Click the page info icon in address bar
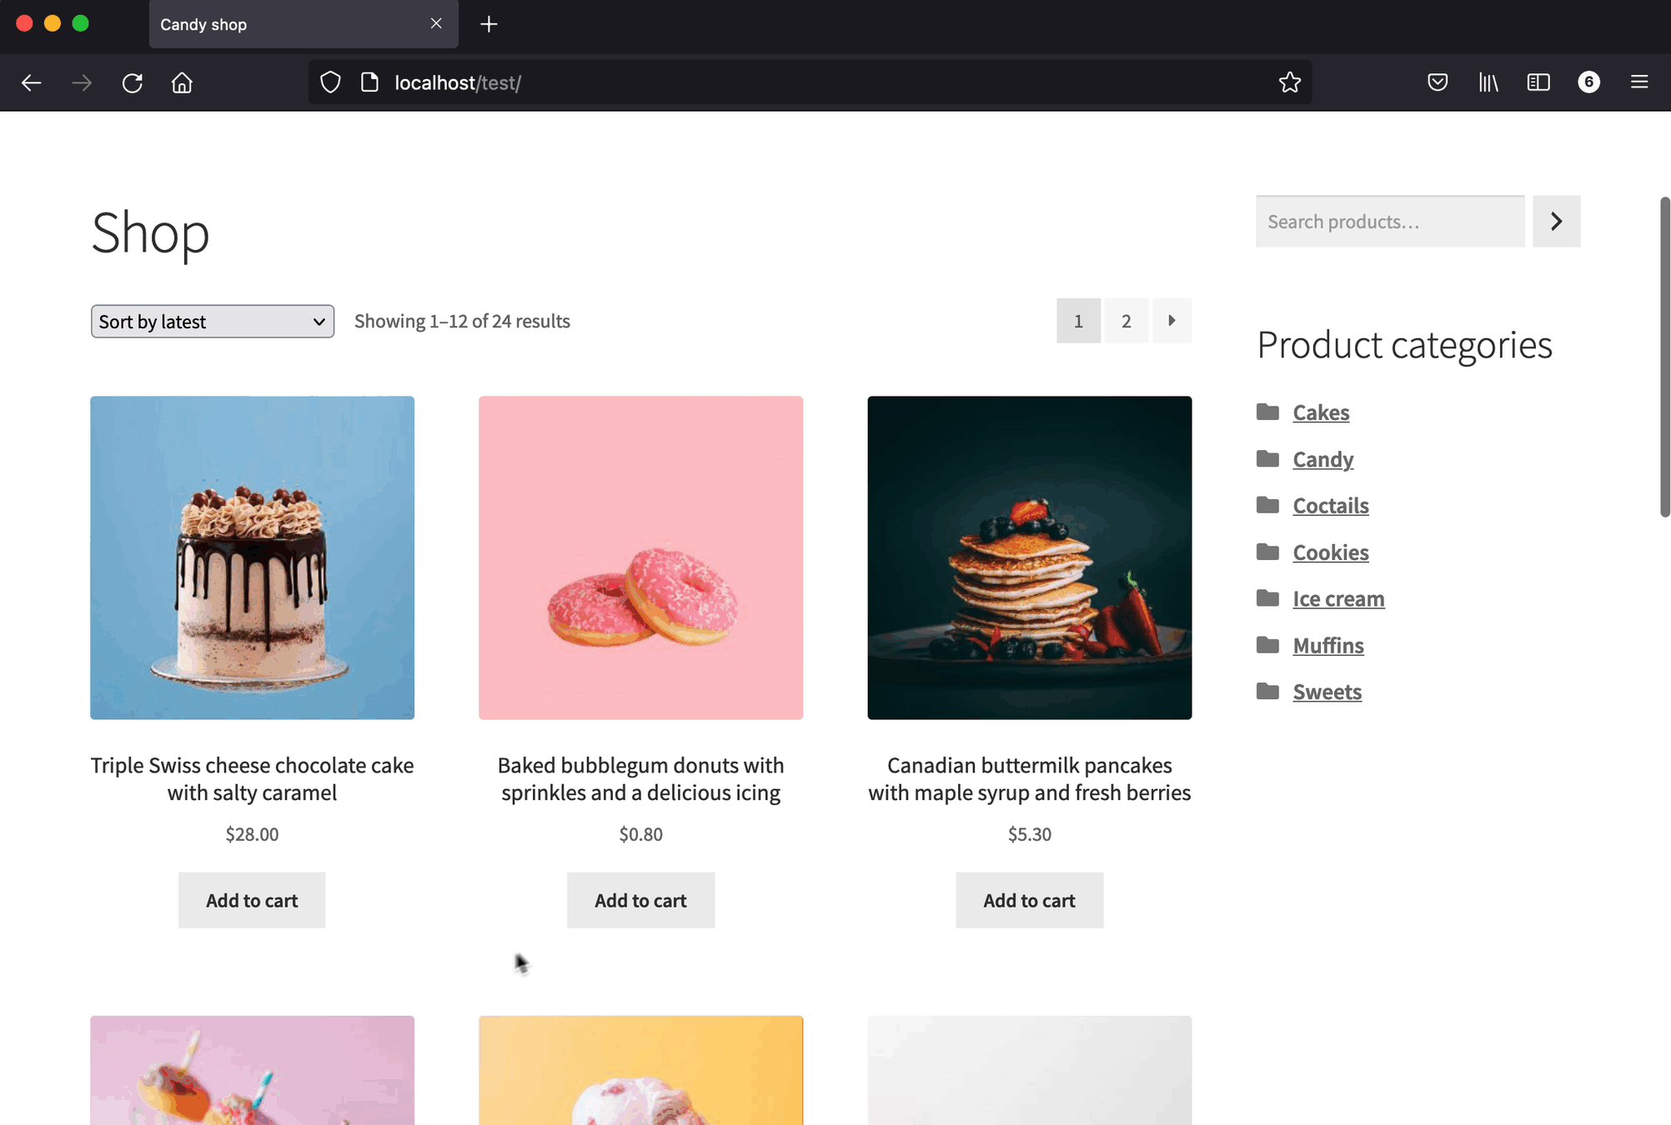The height and width of the screenshot is (1125, 1671). [369, 82]
